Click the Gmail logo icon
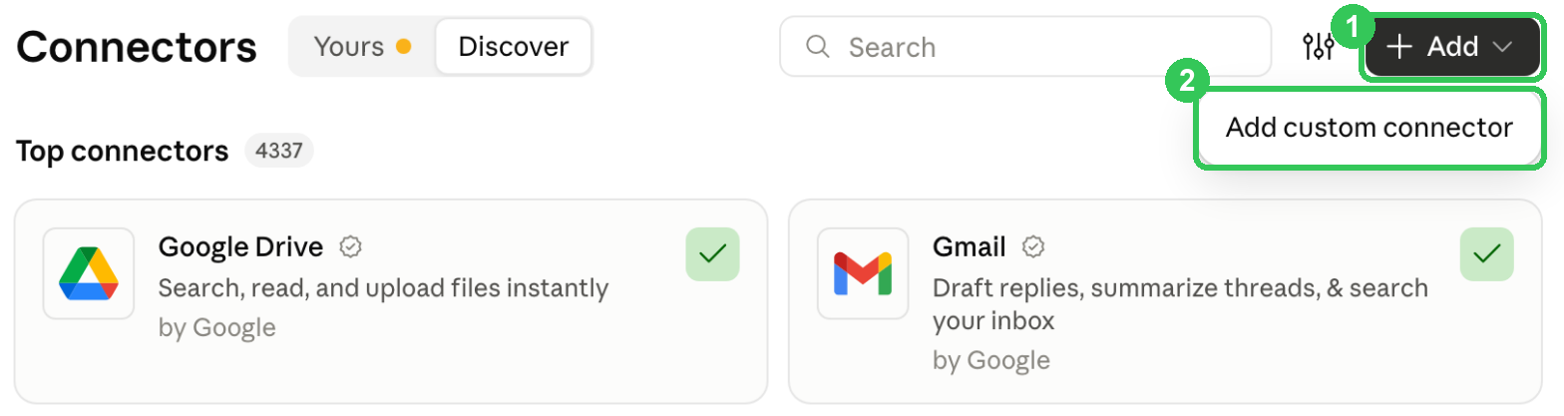1564x416 pixels. [863, 273]
